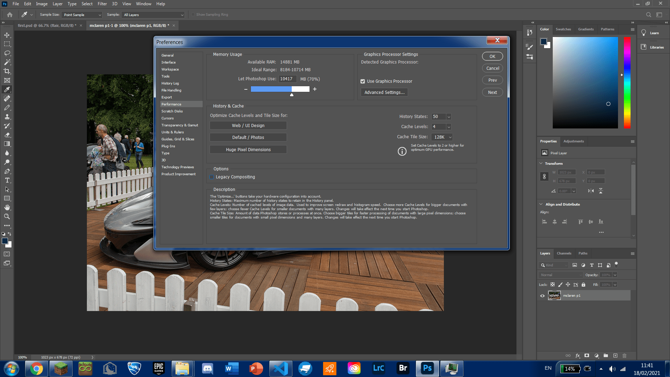
Task: Activate the Lasso tool
Action: pyautogui.click(x=7, y=53)
